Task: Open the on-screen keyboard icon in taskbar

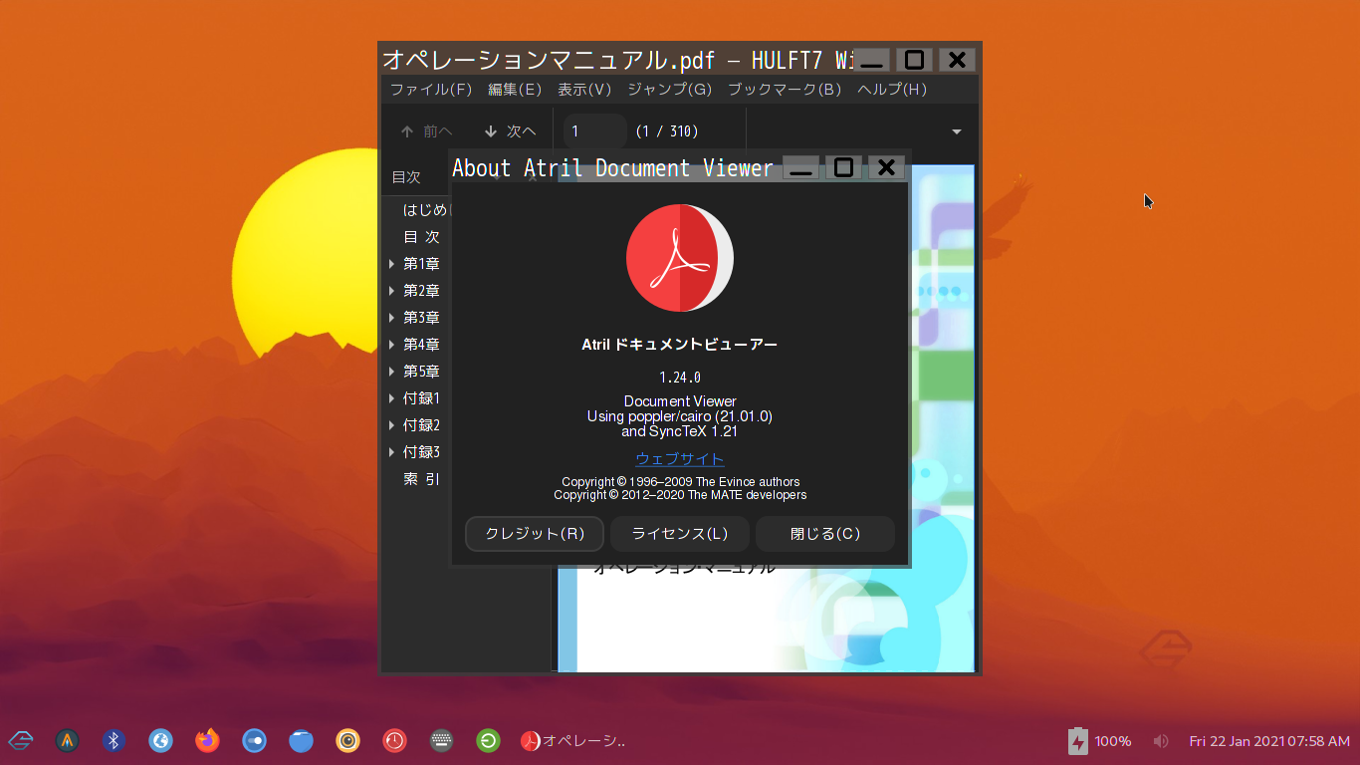Action: pos(441,740)
